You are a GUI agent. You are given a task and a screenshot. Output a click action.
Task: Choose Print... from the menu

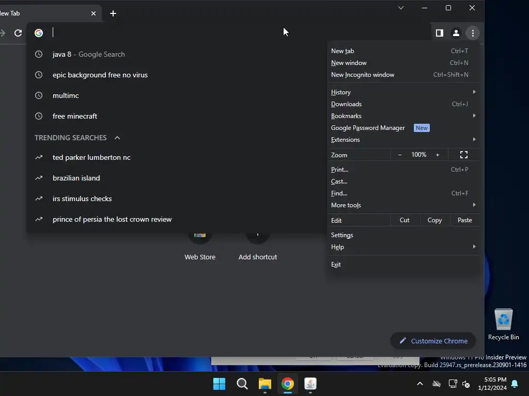(x=403, y=169)
